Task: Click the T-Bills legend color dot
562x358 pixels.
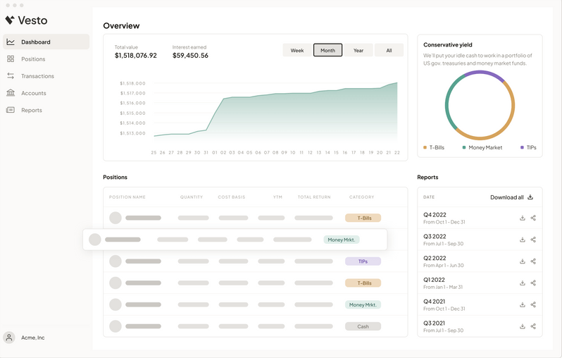Action: [425, 148]
